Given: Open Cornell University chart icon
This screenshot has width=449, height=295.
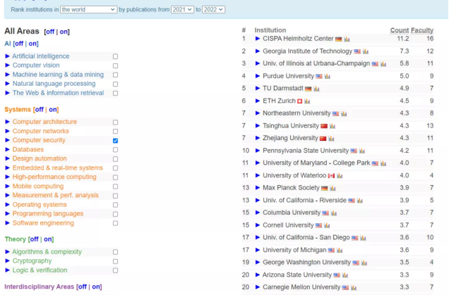Looking at the screenshot, I should coord(327,225).
